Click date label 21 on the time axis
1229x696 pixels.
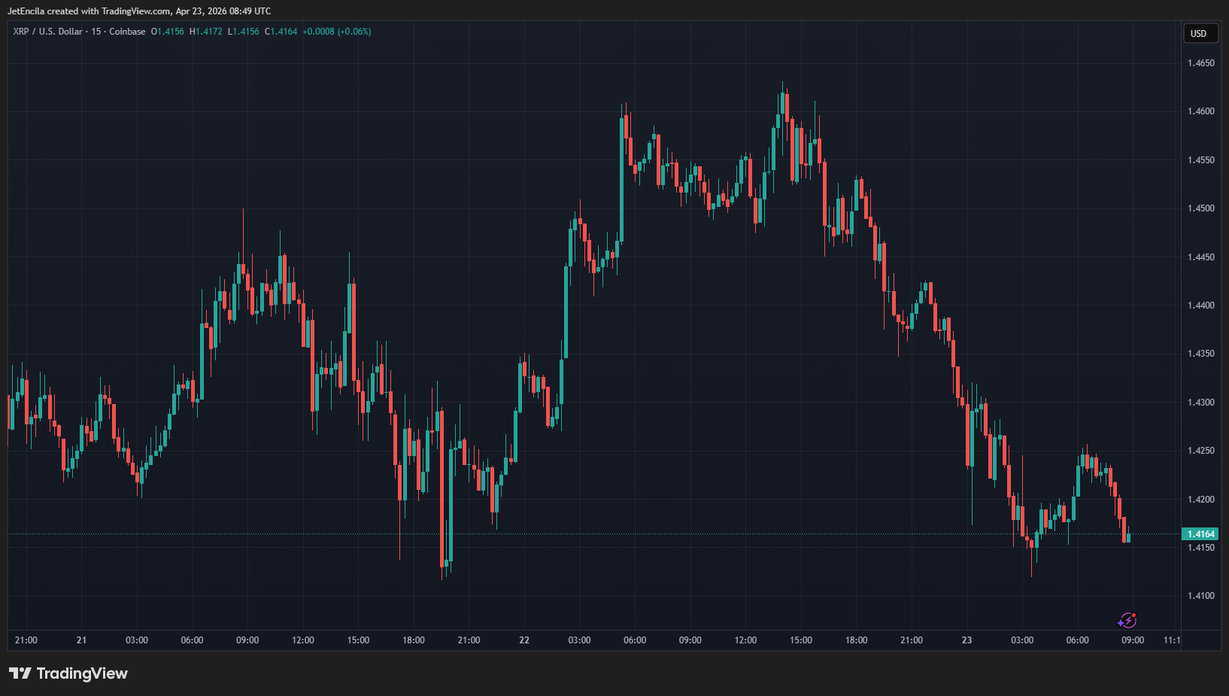point(81,640)
